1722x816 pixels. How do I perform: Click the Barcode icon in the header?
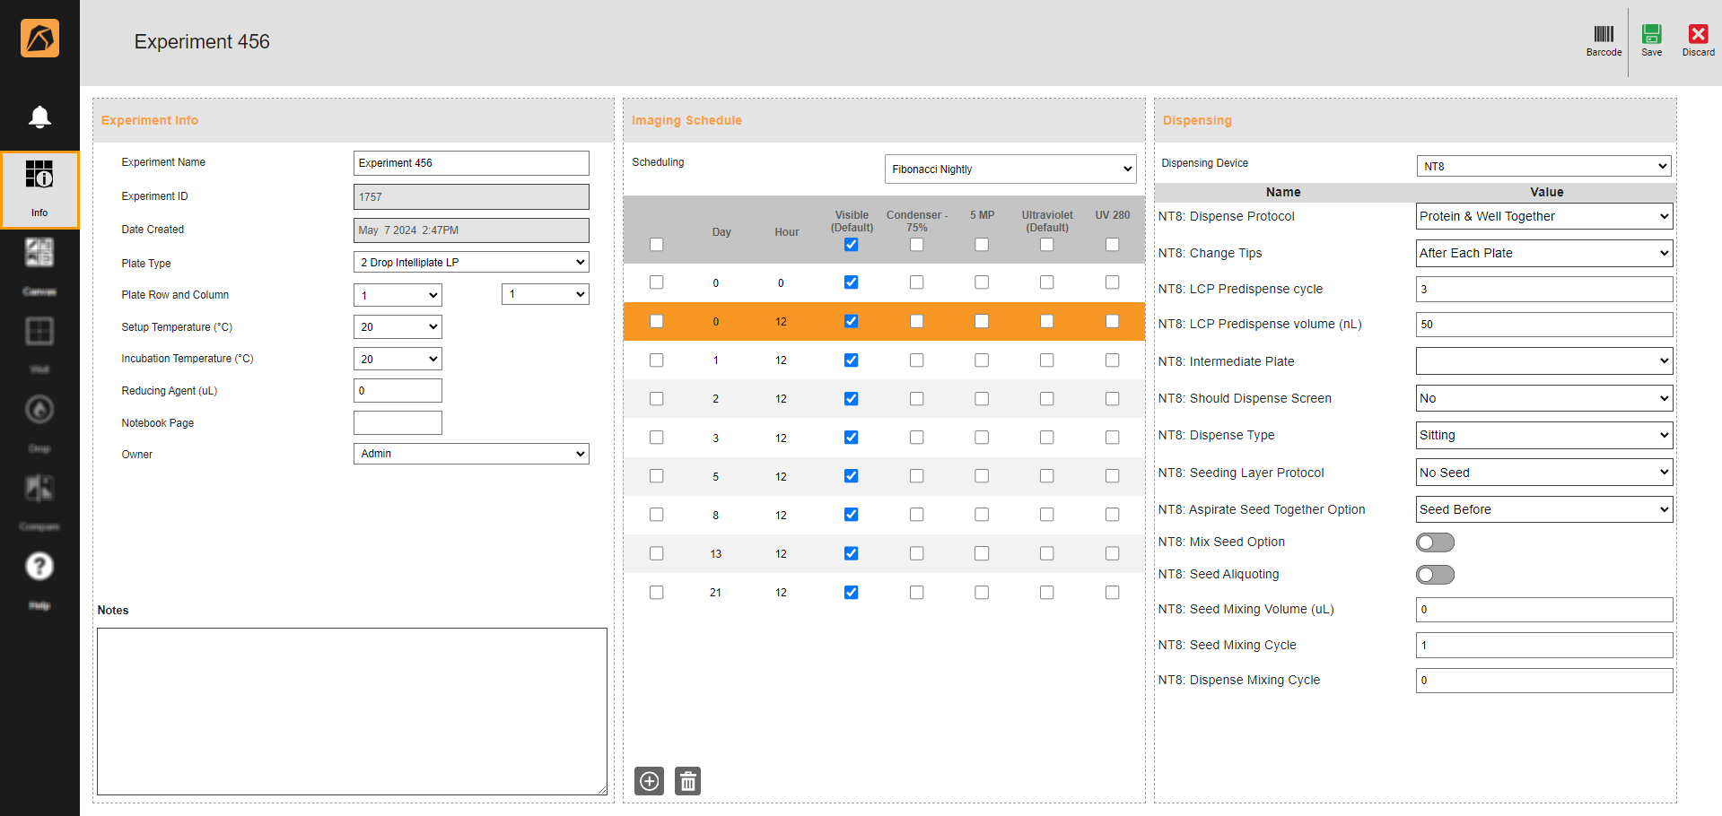(1603, 36)
